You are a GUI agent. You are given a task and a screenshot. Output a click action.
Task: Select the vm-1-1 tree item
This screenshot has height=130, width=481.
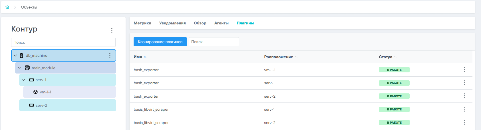[x=70, y=92]
